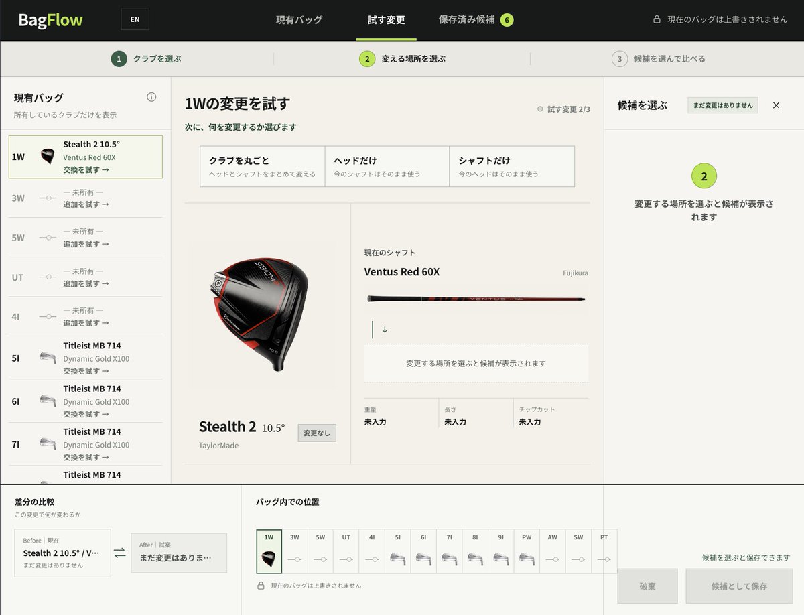
Task: Select the 試す変更 tab
Action: pyautogui.click(x=387, y=20)
